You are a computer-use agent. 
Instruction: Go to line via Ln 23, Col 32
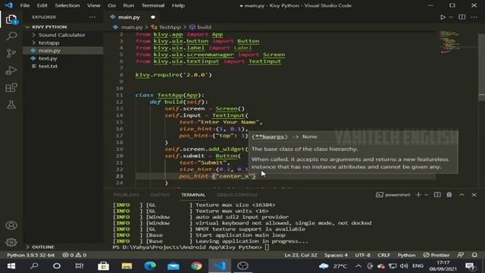(301, 255)
